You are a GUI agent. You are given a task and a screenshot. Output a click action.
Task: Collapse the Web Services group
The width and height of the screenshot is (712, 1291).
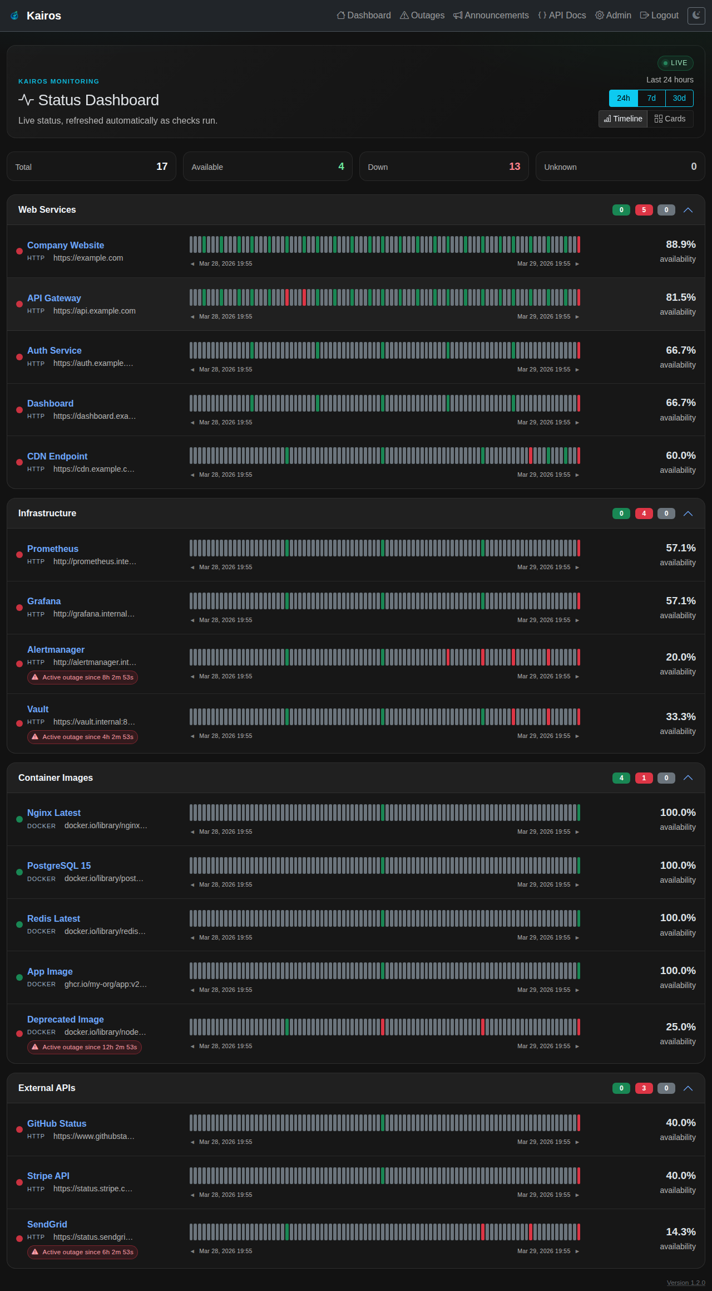coord(688,210)
